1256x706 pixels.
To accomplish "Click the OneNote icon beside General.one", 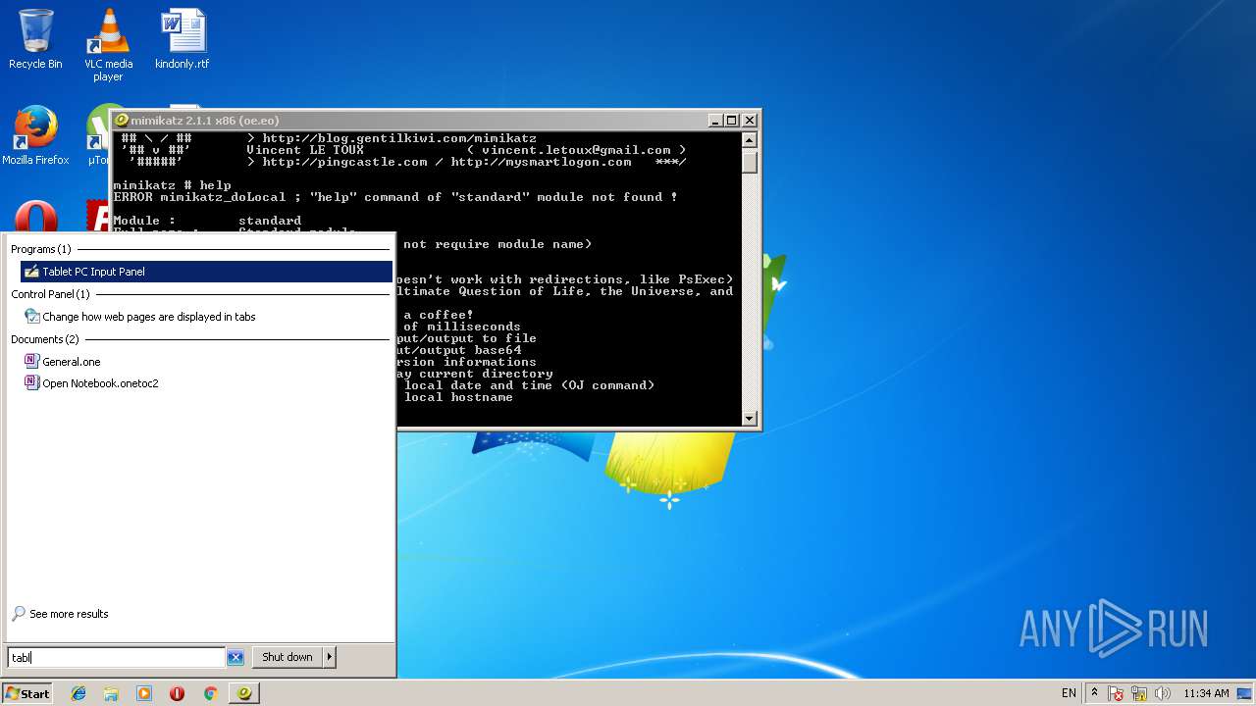I will [x=32, y=361].
